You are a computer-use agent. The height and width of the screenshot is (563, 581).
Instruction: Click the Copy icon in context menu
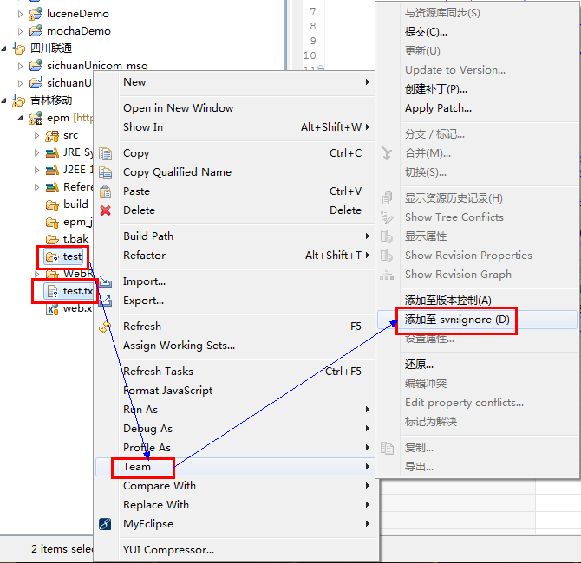point(105,153)
